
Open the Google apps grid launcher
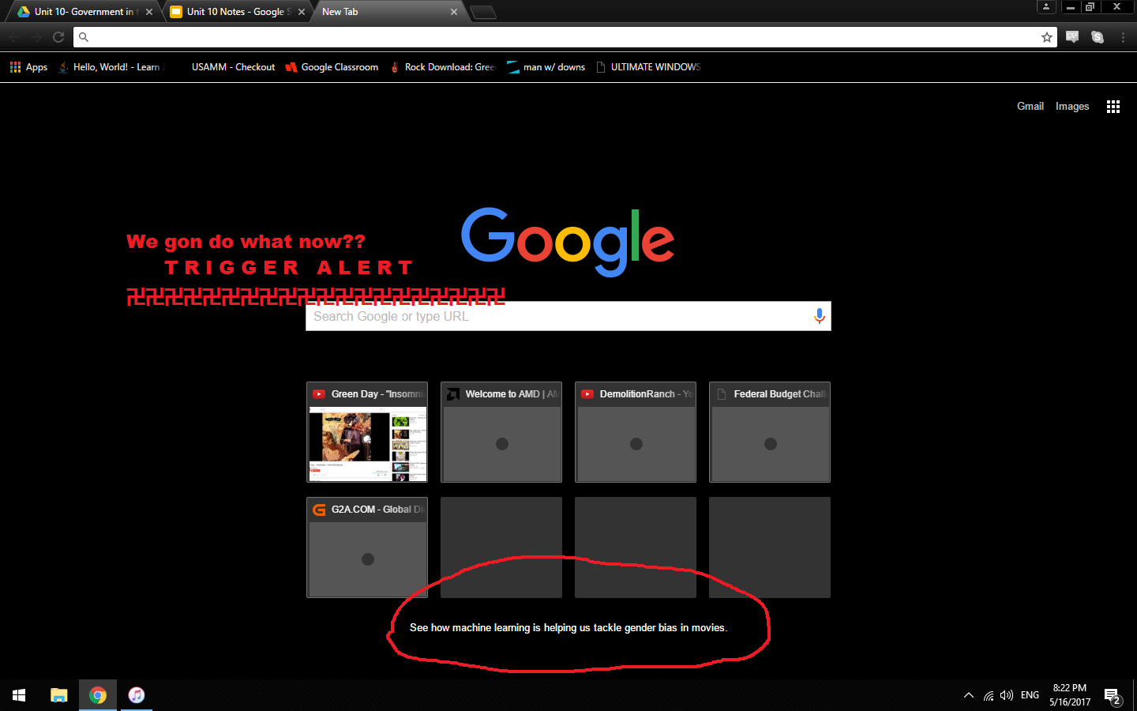1113,107
